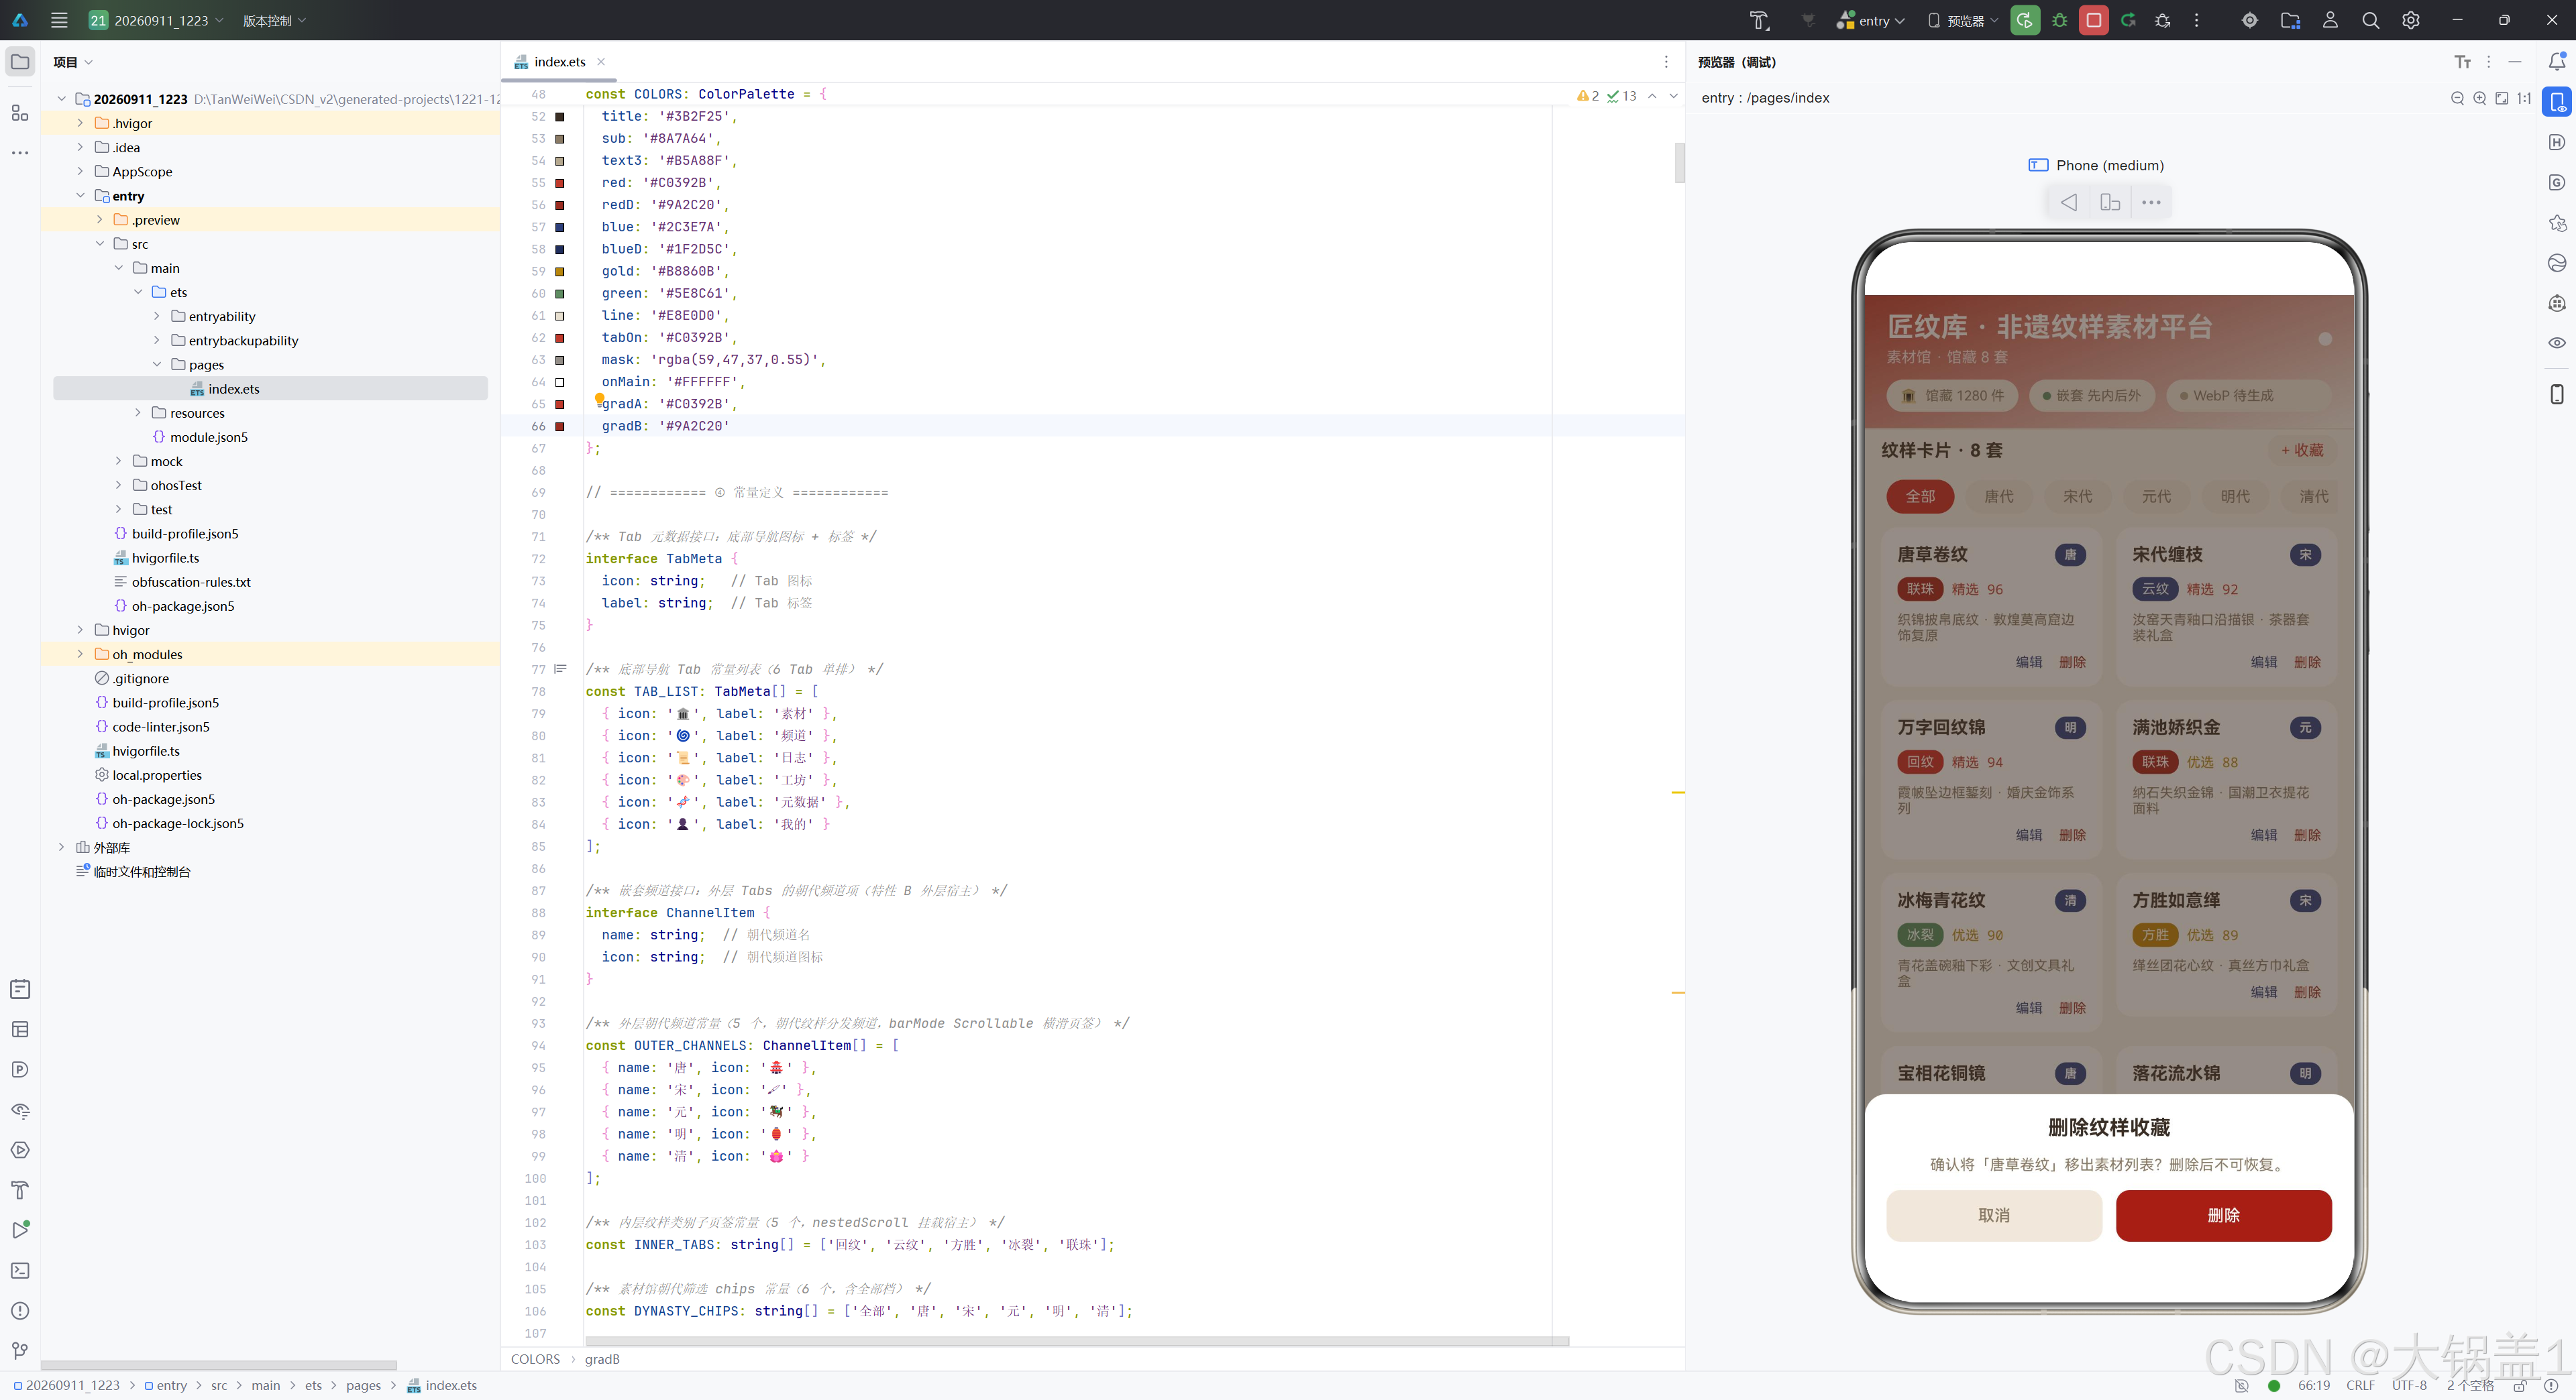Expand the .hvigor folder
The height and width of the screenshot is (1400, 2576).
pos(80,123)
